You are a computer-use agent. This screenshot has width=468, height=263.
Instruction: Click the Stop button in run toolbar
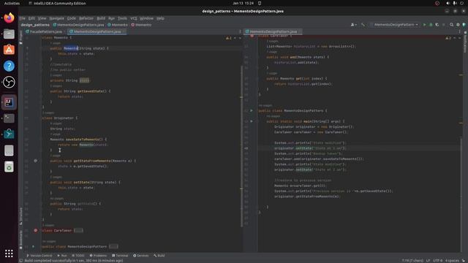click(444, 25)
